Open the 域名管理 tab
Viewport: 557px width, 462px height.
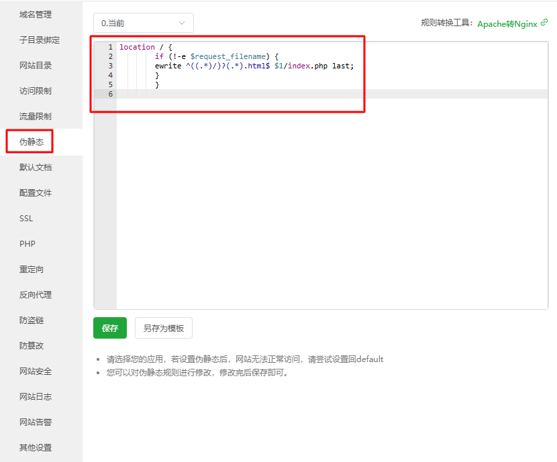coord(36,14)
